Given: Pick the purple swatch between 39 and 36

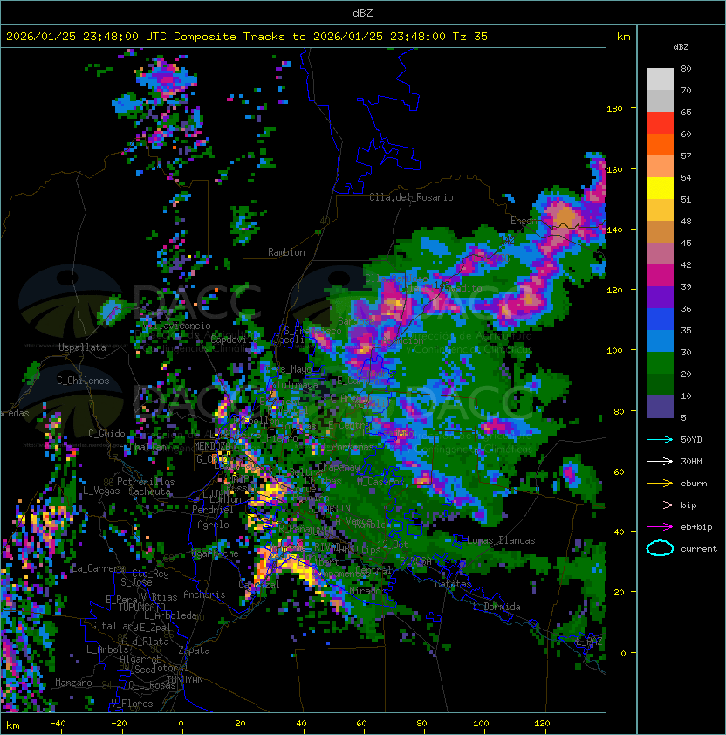Looking at the screenshot, I should click(660, 297).
